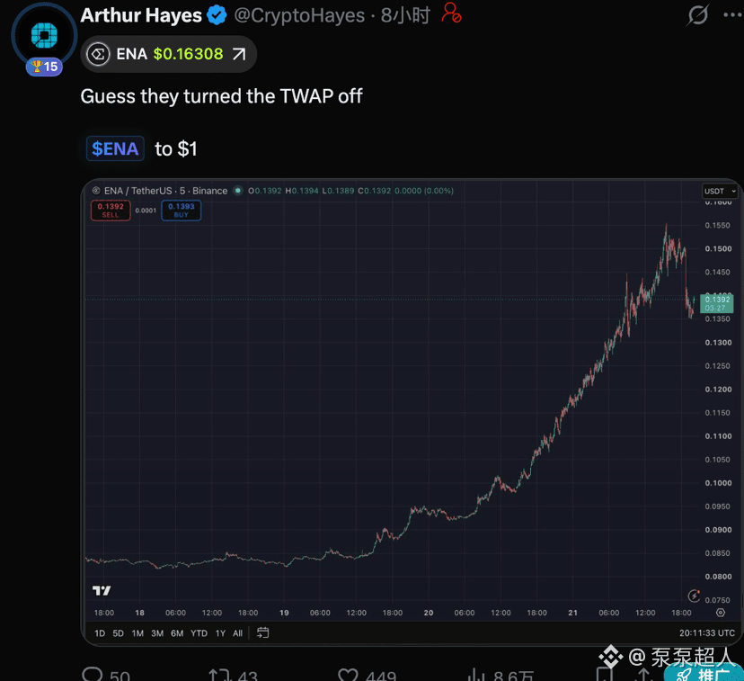Click the 20:11:33 UTC timezone label
Viewport: 744px width, 681px height.
pyautogui.click(x=707, y=633)
